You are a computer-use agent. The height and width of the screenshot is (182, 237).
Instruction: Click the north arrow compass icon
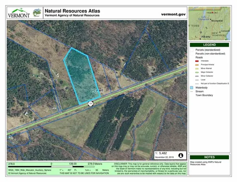click(181, 155)
